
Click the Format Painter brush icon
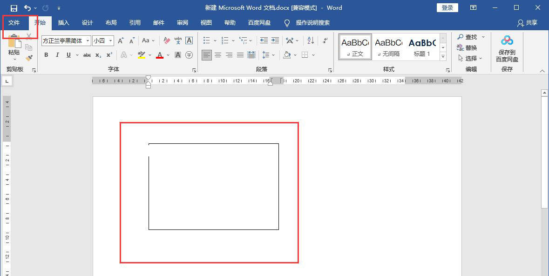tap(29, 58)
